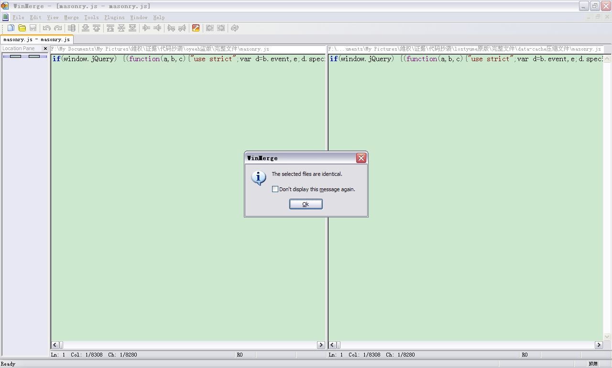612x368 pixels.
Task: Click left pane's horizontal scroll left arrow
Action: [x=55, y=345]
